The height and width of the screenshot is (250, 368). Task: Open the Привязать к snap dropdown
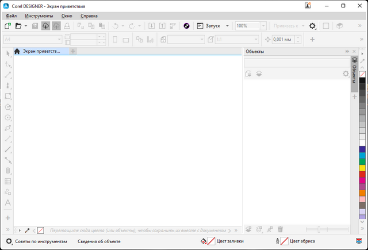(303, 26)
